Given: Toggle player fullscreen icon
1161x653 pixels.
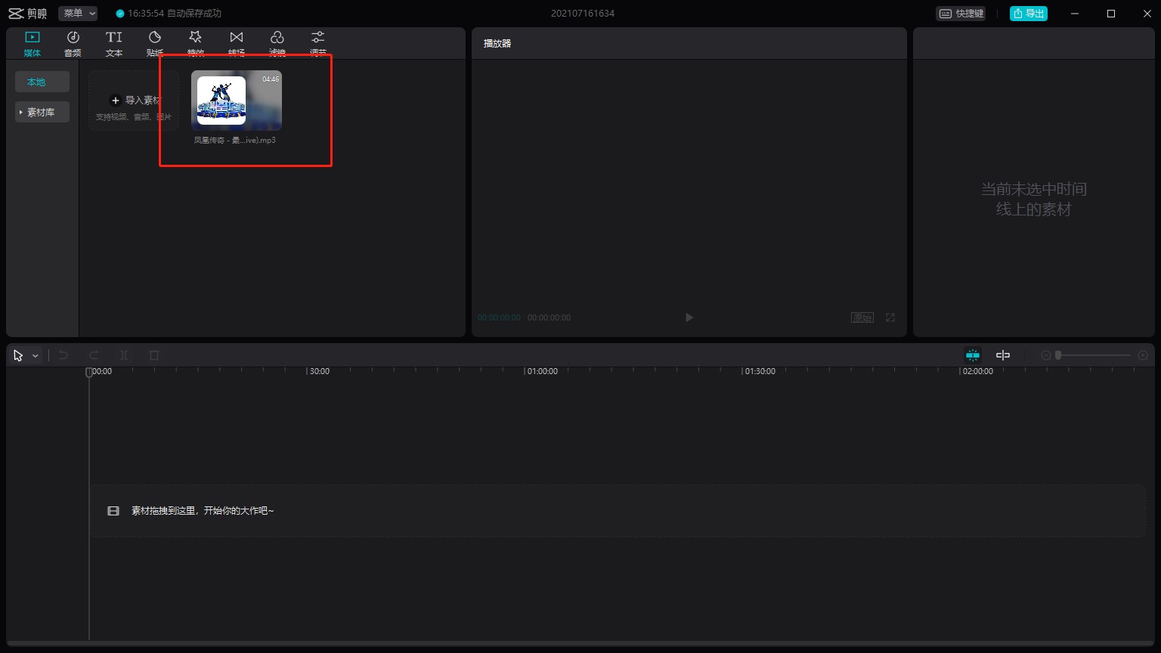Looking at the screenshot, I should [890, 317].
